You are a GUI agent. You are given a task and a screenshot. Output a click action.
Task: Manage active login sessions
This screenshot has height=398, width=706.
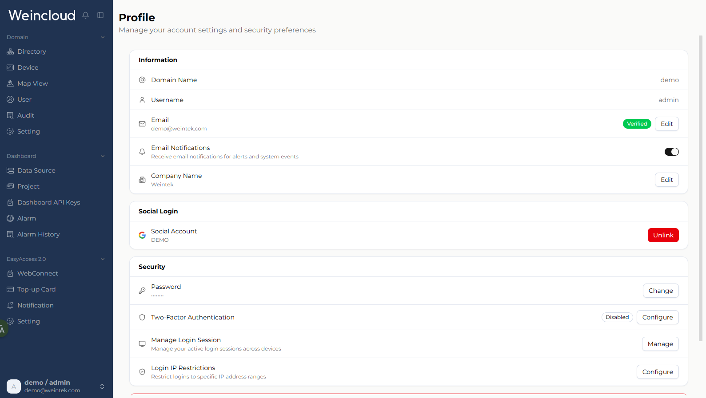660,344
